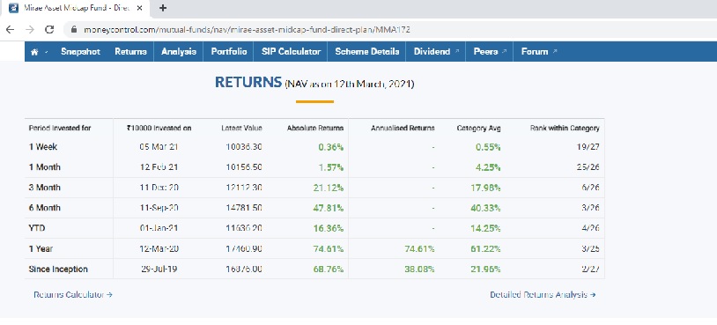This screenshot has width=717, height=325.
Task: Click category average '4.25%'
Action: coord(488,167)
